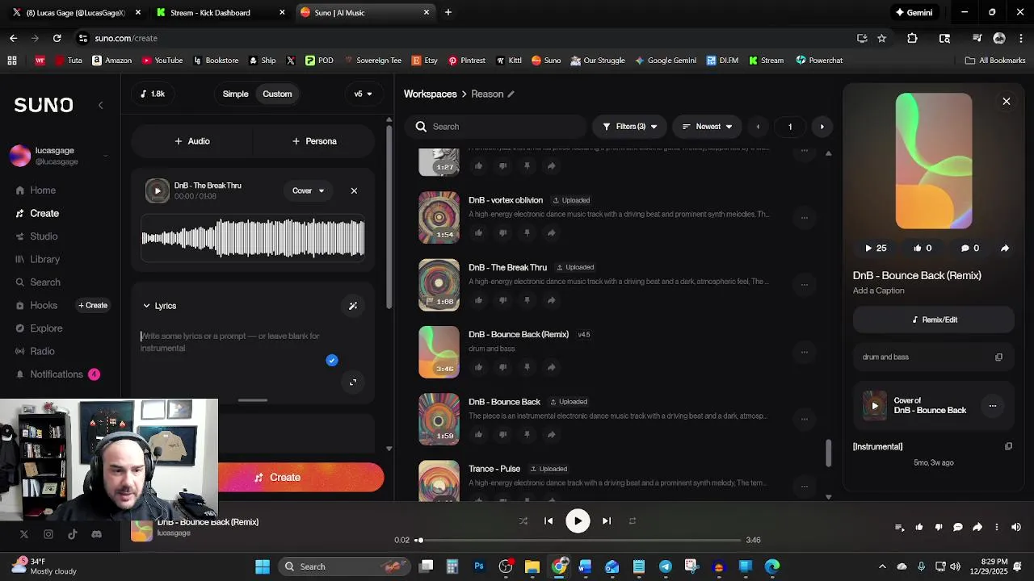1034x581 pixels.
Task: Open more options for DnB - The Break Thru
Action: [804, 284]
